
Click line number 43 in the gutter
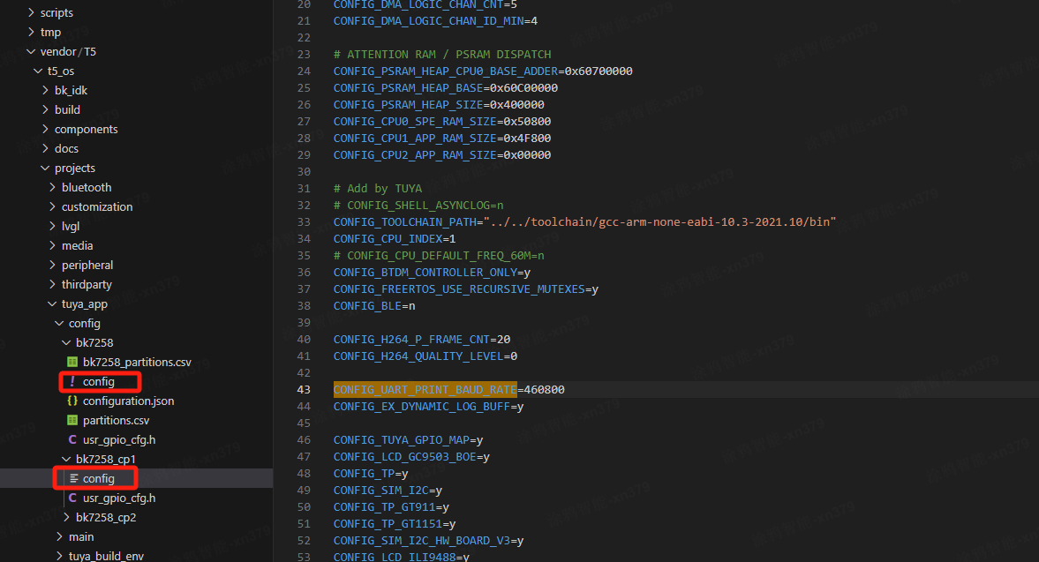(x=304, y=390)
